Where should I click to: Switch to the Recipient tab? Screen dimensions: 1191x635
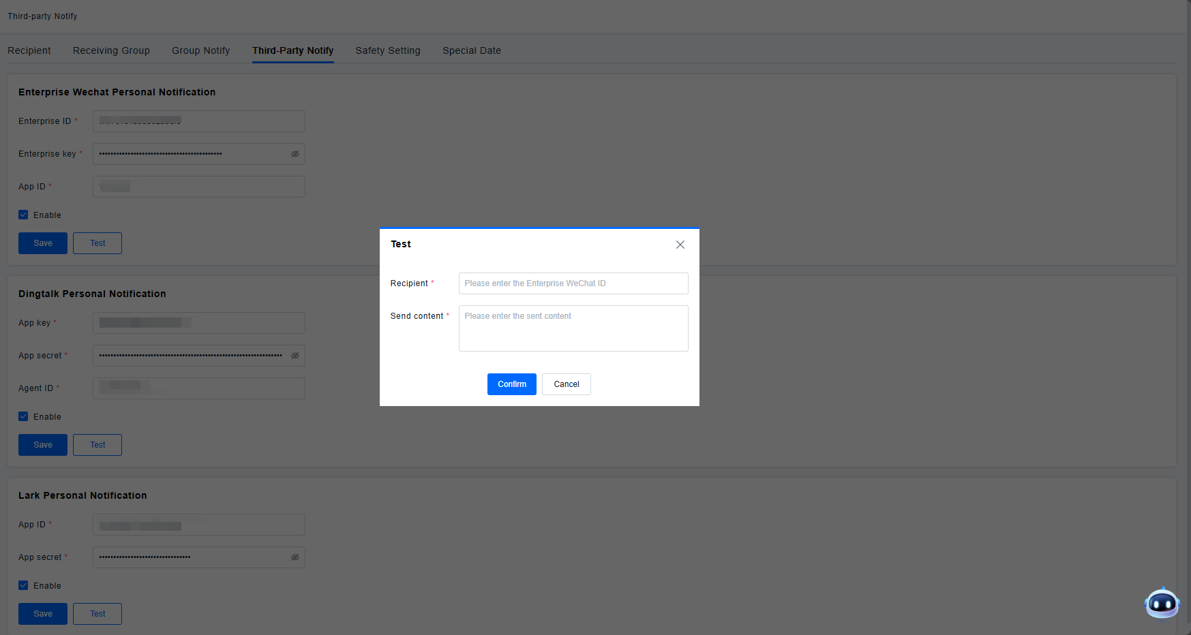(x=29, y=50)
